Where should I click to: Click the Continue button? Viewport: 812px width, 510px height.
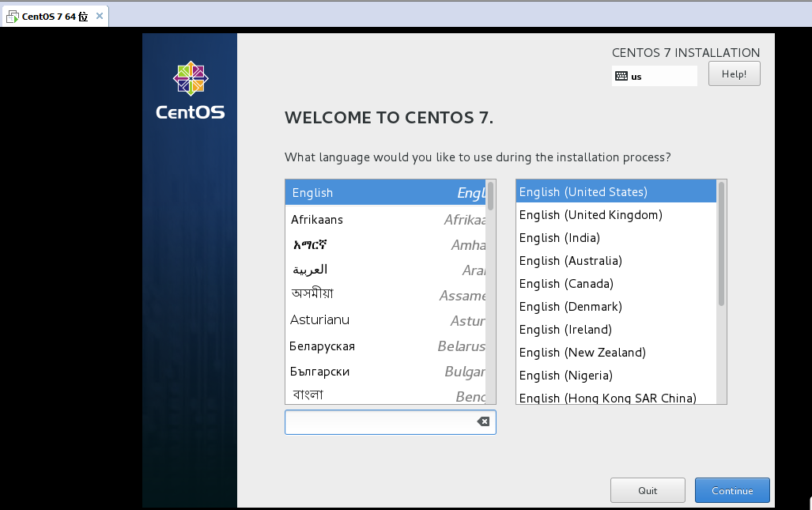point(732,490)
